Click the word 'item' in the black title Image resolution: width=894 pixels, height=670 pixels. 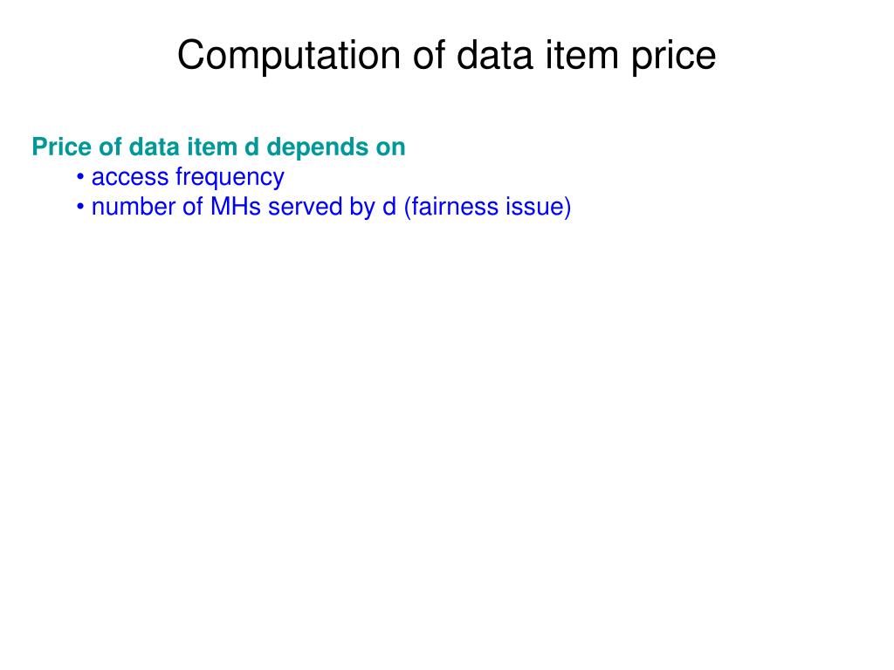(581, 55)
